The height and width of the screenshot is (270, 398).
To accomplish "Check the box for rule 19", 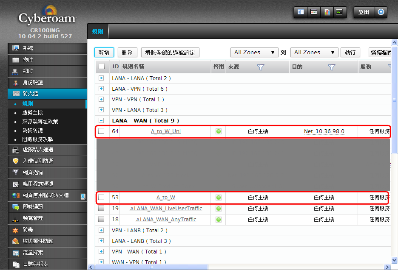I will (101, 208).
